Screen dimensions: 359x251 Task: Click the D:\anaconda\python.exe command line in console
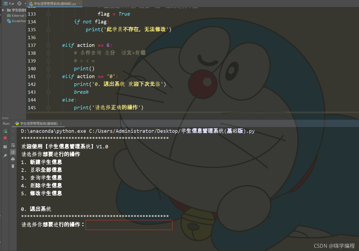pos(138,131)
